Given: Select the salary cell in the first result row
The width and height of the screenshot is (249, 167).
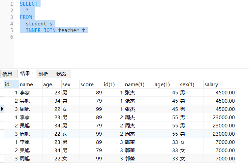Looking at the screenshot, I should pos(219,92).
